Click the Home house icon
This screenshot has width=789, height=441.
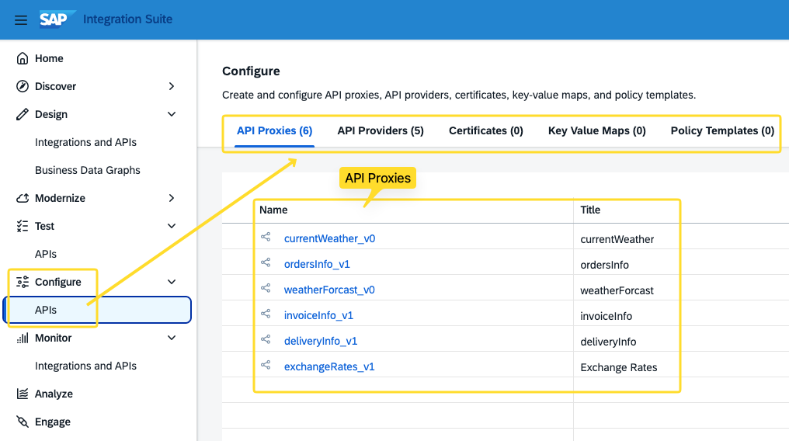click(23, 58)
